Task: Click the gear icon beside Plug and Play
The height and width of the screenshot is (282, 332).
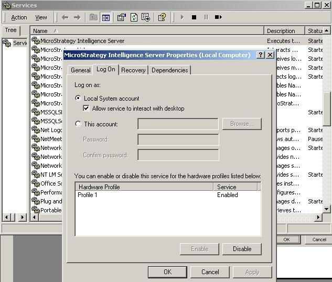Action: [x=36, y=201]
